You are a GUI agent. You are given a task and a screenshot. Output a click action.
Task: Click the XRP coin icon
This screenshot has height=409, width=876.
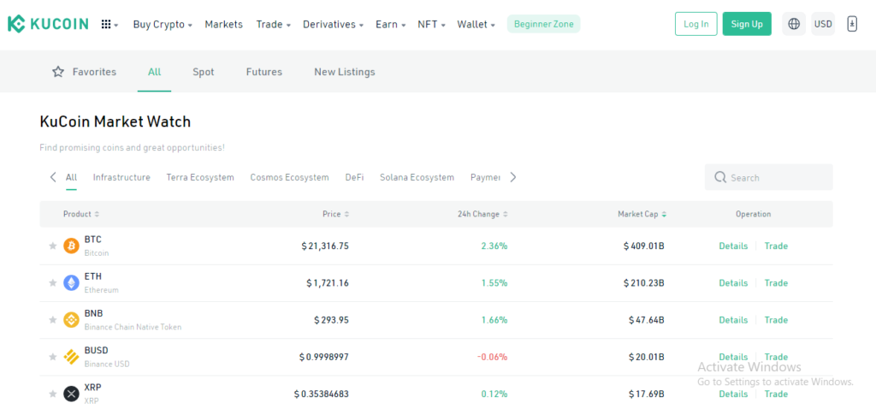click(71, 394)
